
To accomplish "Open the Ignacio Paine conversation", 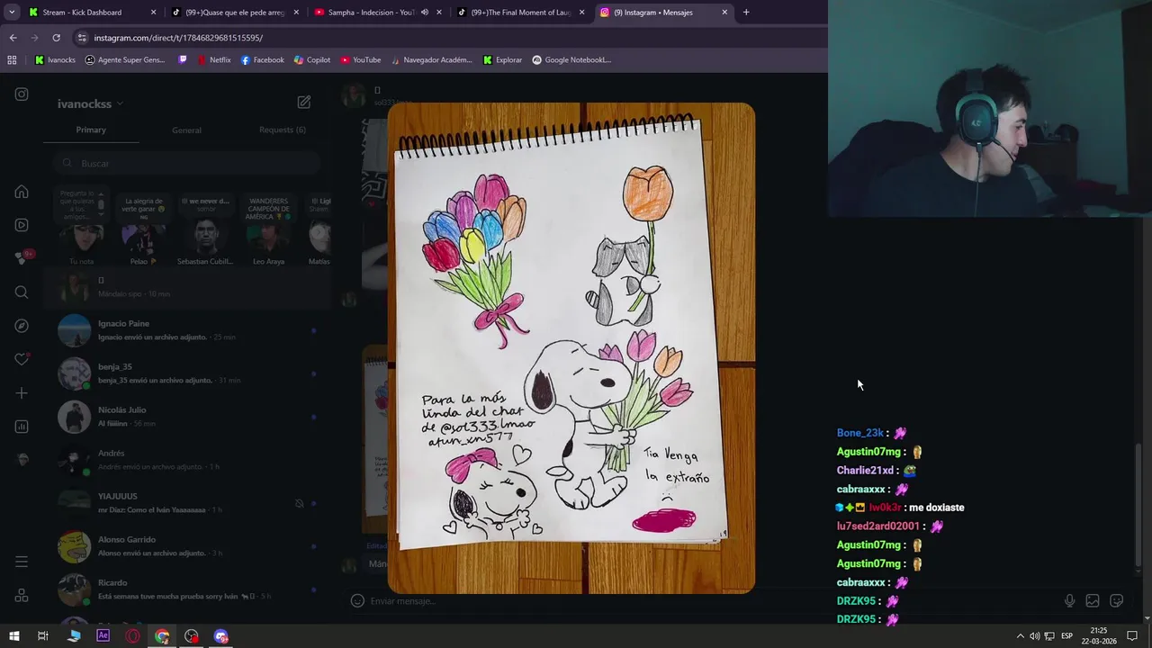I will tap(186, 330).
